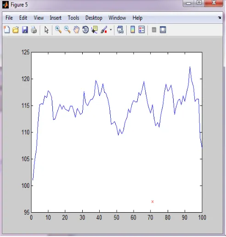This screenshot has height=237, width=226.
Task: Maximize the Figure 5 window
Action: (x=199, y=3)
